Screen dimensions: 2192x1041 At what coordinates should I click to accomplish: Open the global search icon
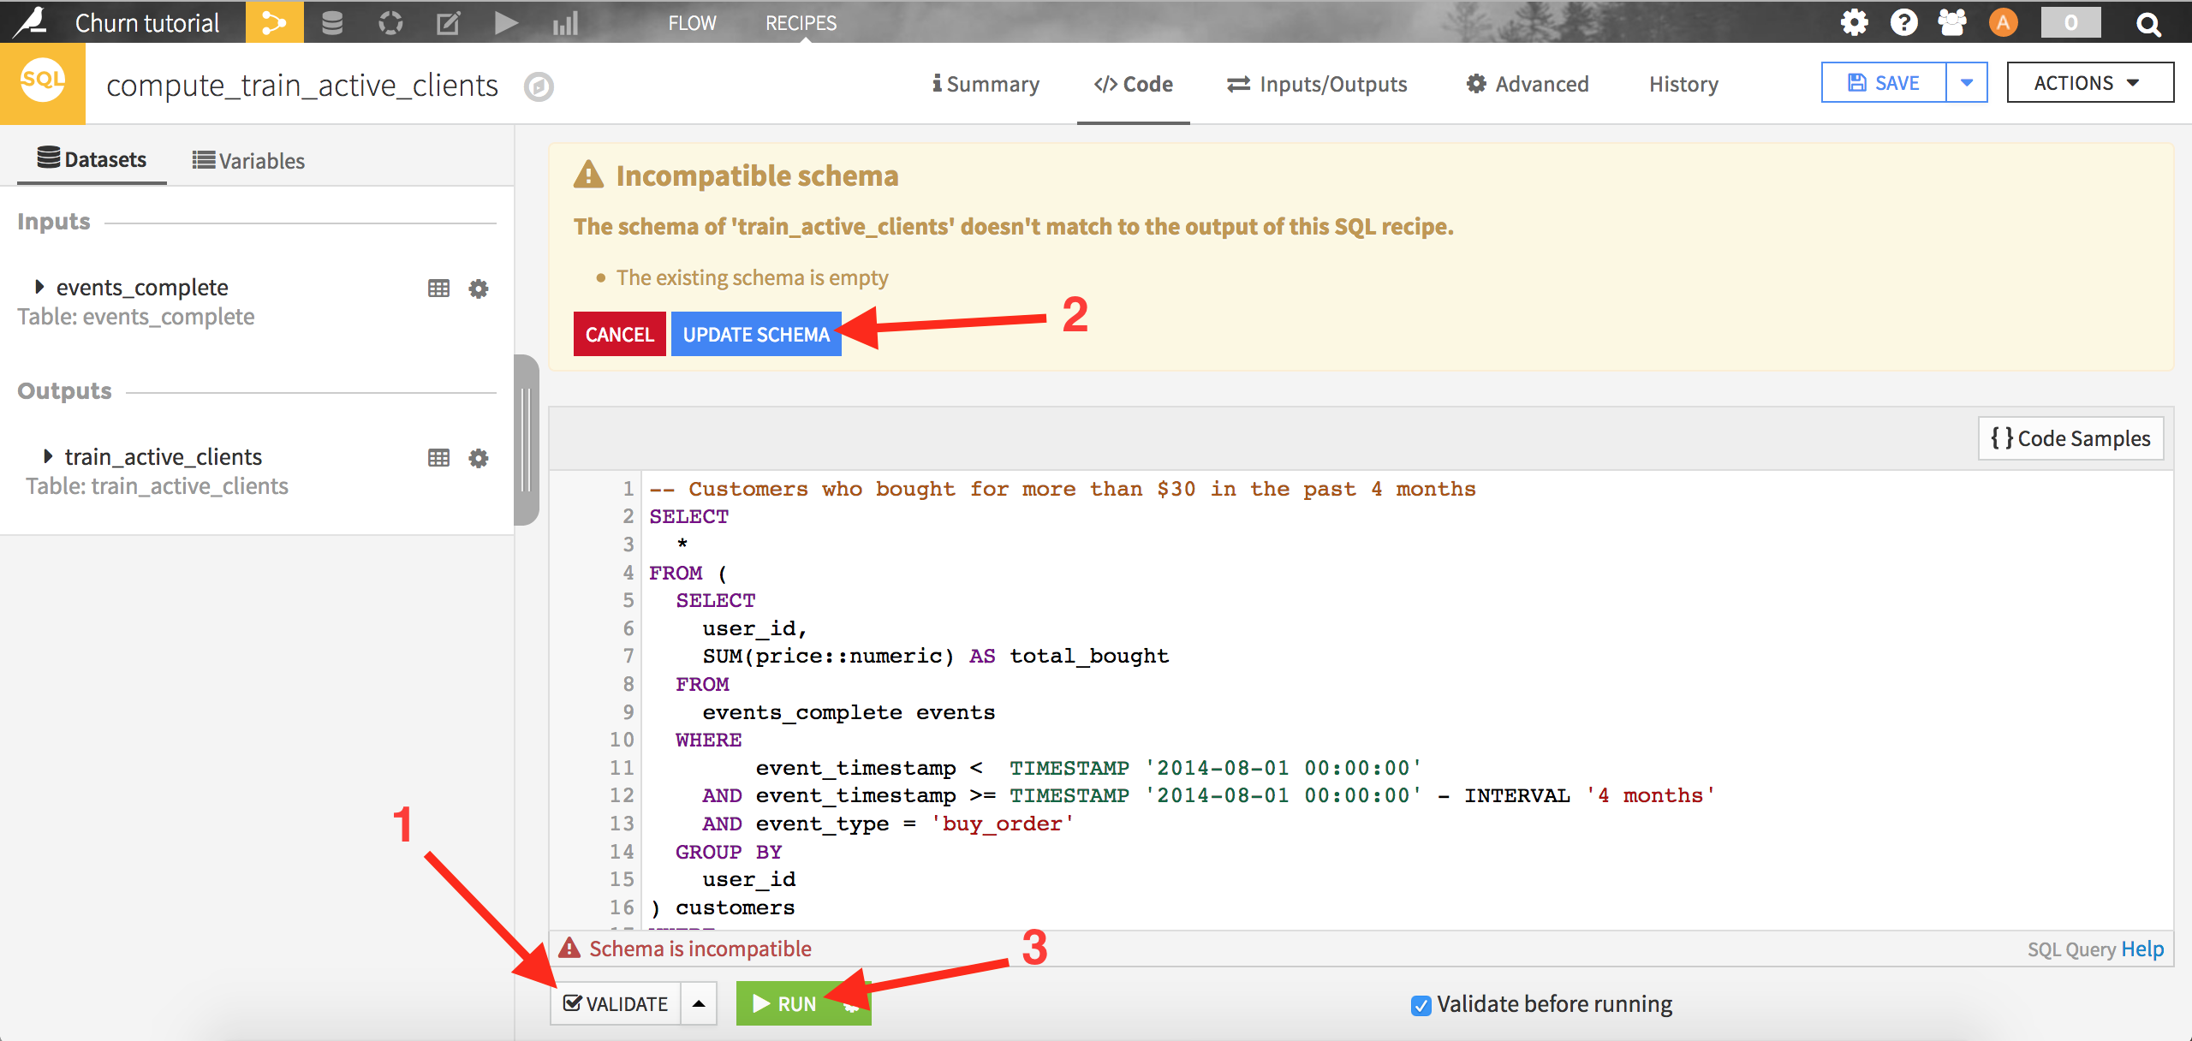click(x=2149, y=23)
